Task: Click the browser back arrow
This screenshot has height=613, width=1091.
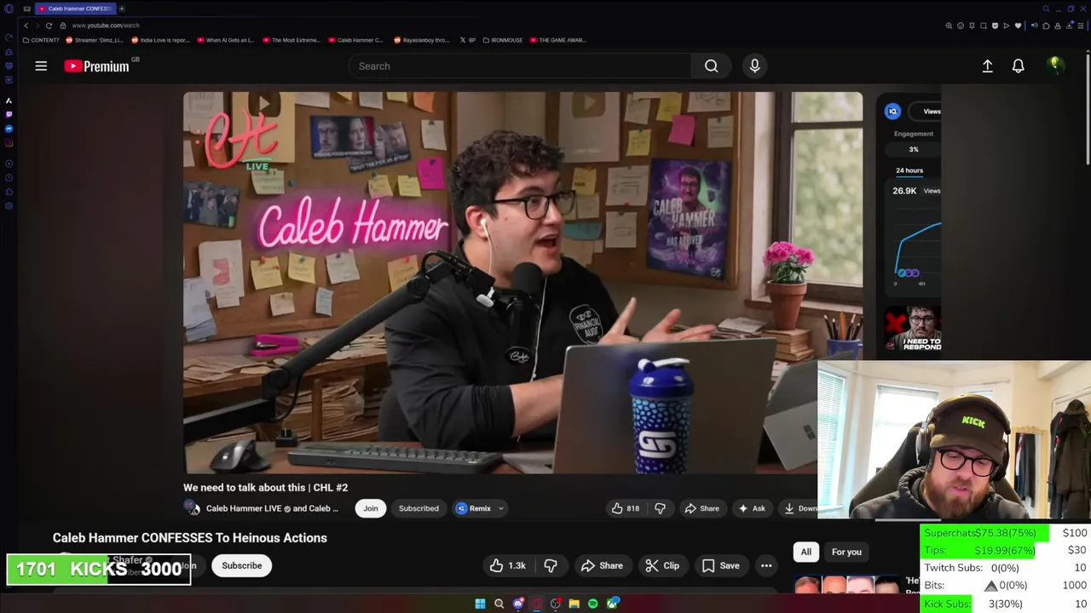Action: pos(26,26)
